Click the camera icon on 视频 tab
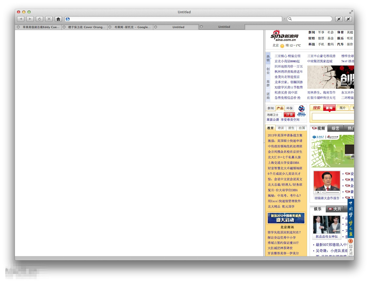This screenshot has width=369, height=281. (314, 128)
